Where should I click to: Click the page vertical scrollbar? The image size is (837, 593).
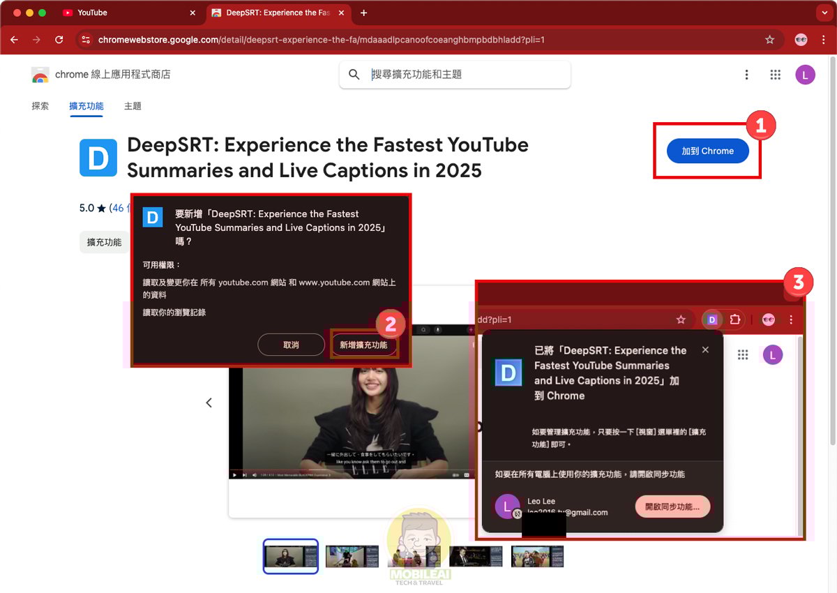[832, 251]
